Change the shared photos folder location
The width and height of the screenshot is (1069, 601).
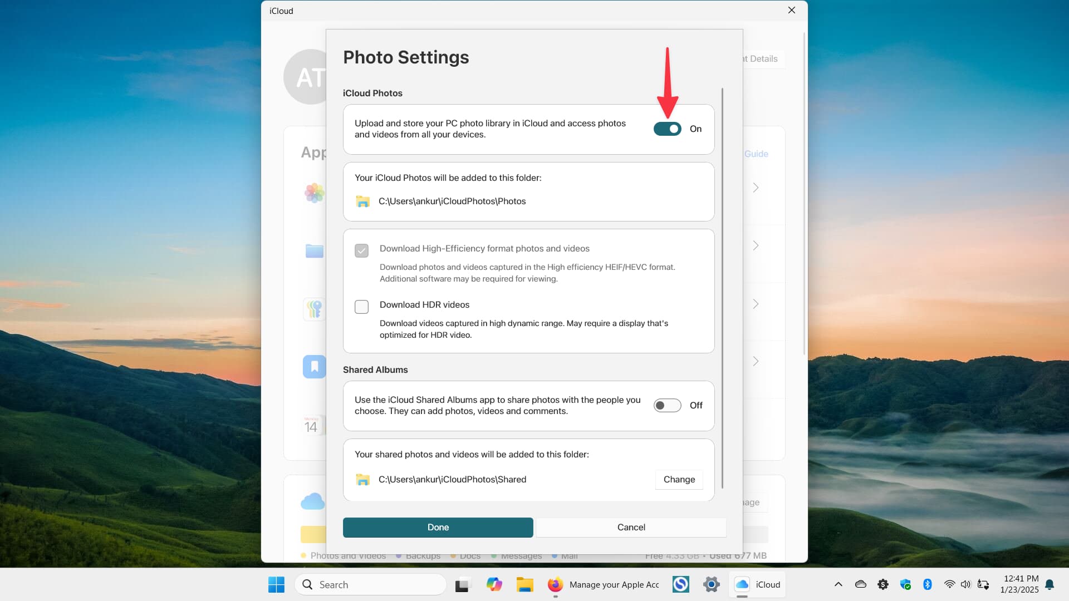click(x=679, y=479)
